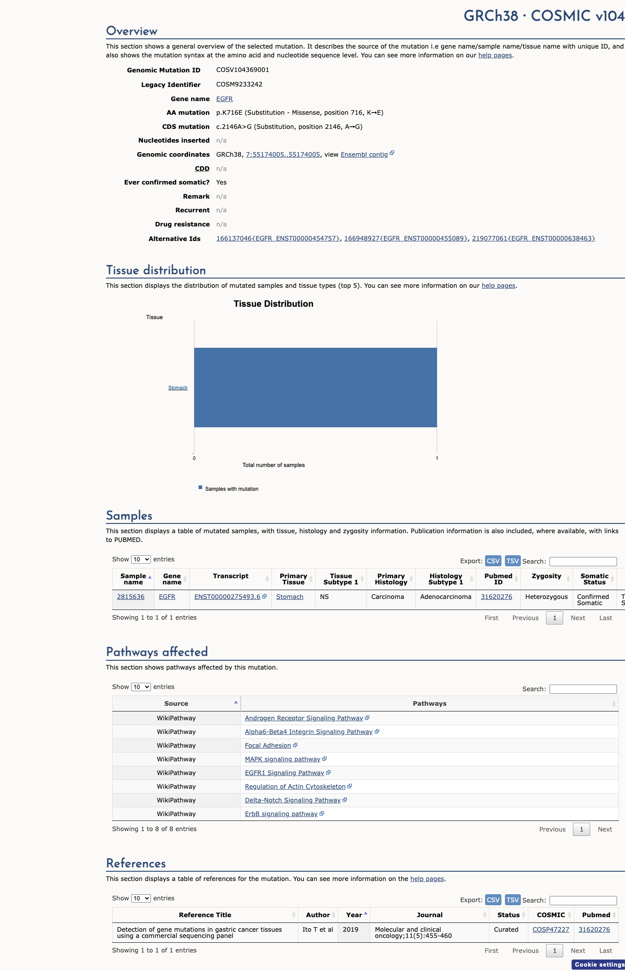Sort Samples table by Tissue Subtype 1 arrow
The image size is (625, 971).
362,579
